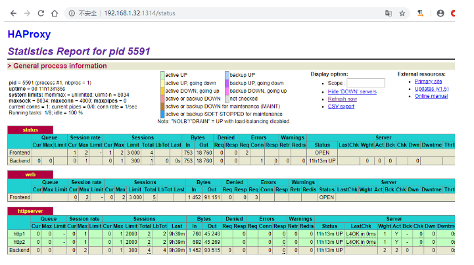Image resolution: width=474 pixels, height=265 pixels.
Task: Click the translate page icon
Action: tap(389, 13)
